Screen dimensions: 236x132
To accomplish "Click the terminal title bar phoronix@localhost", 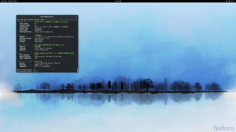I will [47, 17].
